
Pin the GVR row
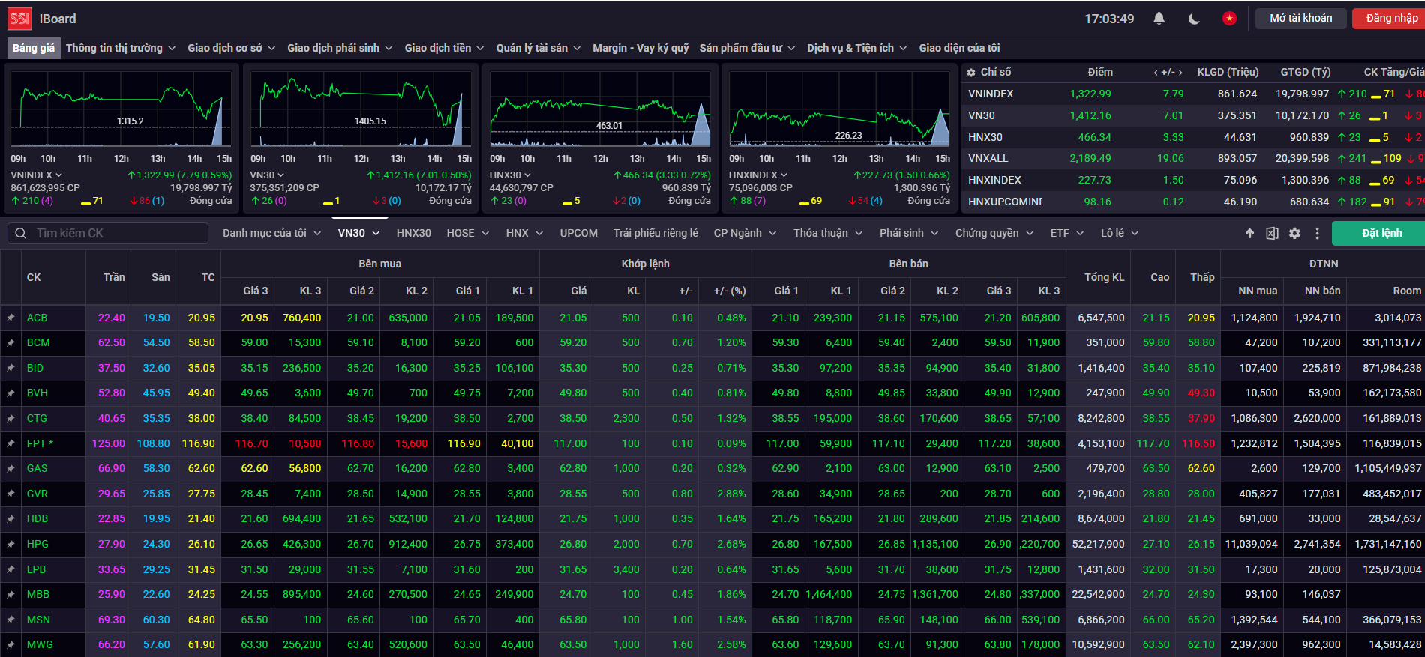tap(10, 494)
